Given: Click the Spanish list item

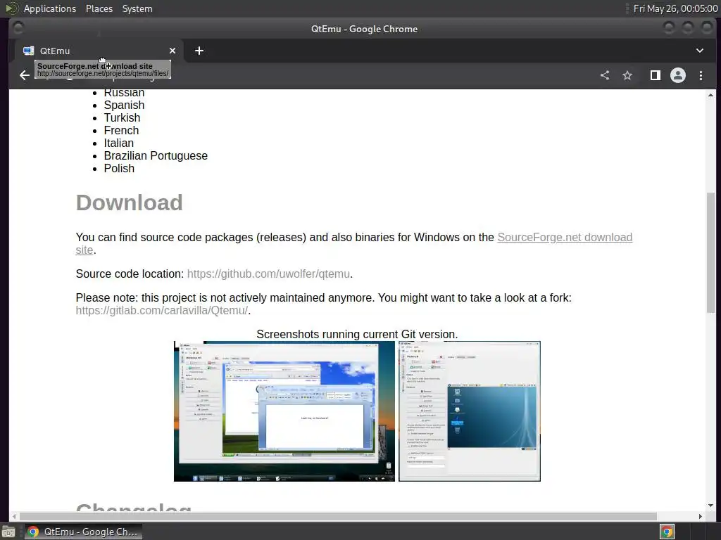Looking at the screenshot, I should pyautogui.click(x=124, y=105).
